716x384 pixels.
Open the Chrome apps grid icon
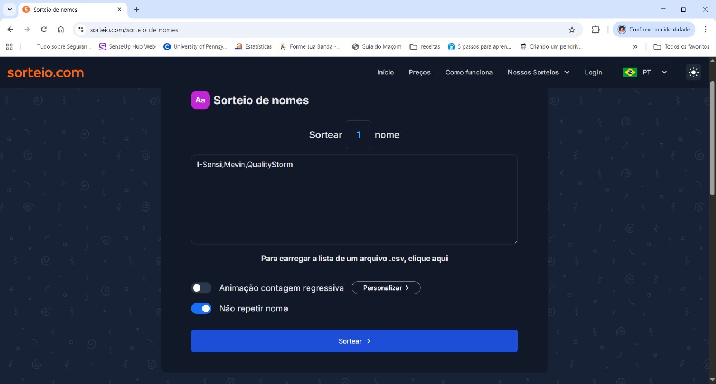(x=9, y=47)
